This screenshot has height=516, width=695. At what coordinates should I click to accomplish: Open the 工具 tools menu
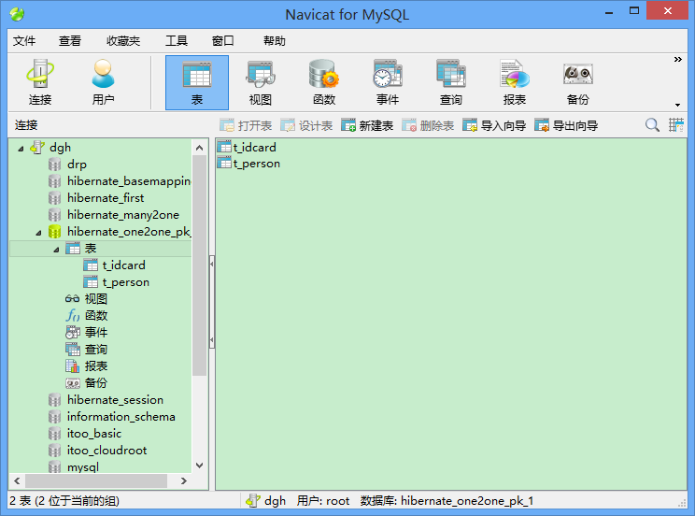[177, 41]
